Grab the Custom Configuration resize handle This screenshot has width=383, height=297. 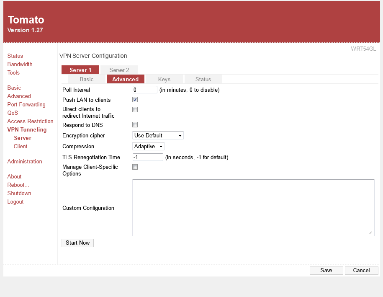[x=371, y=233]
